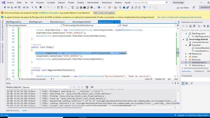210x118 pixels.
Task: Click the Undo arrow icon
Action: [x=144, y=8]
